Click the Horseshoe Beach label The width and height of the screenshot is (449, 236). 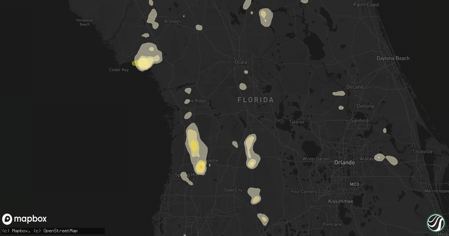(85, 22)
